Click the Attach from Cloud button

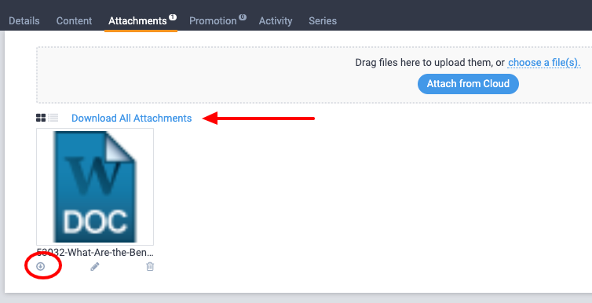pos(468,84)
